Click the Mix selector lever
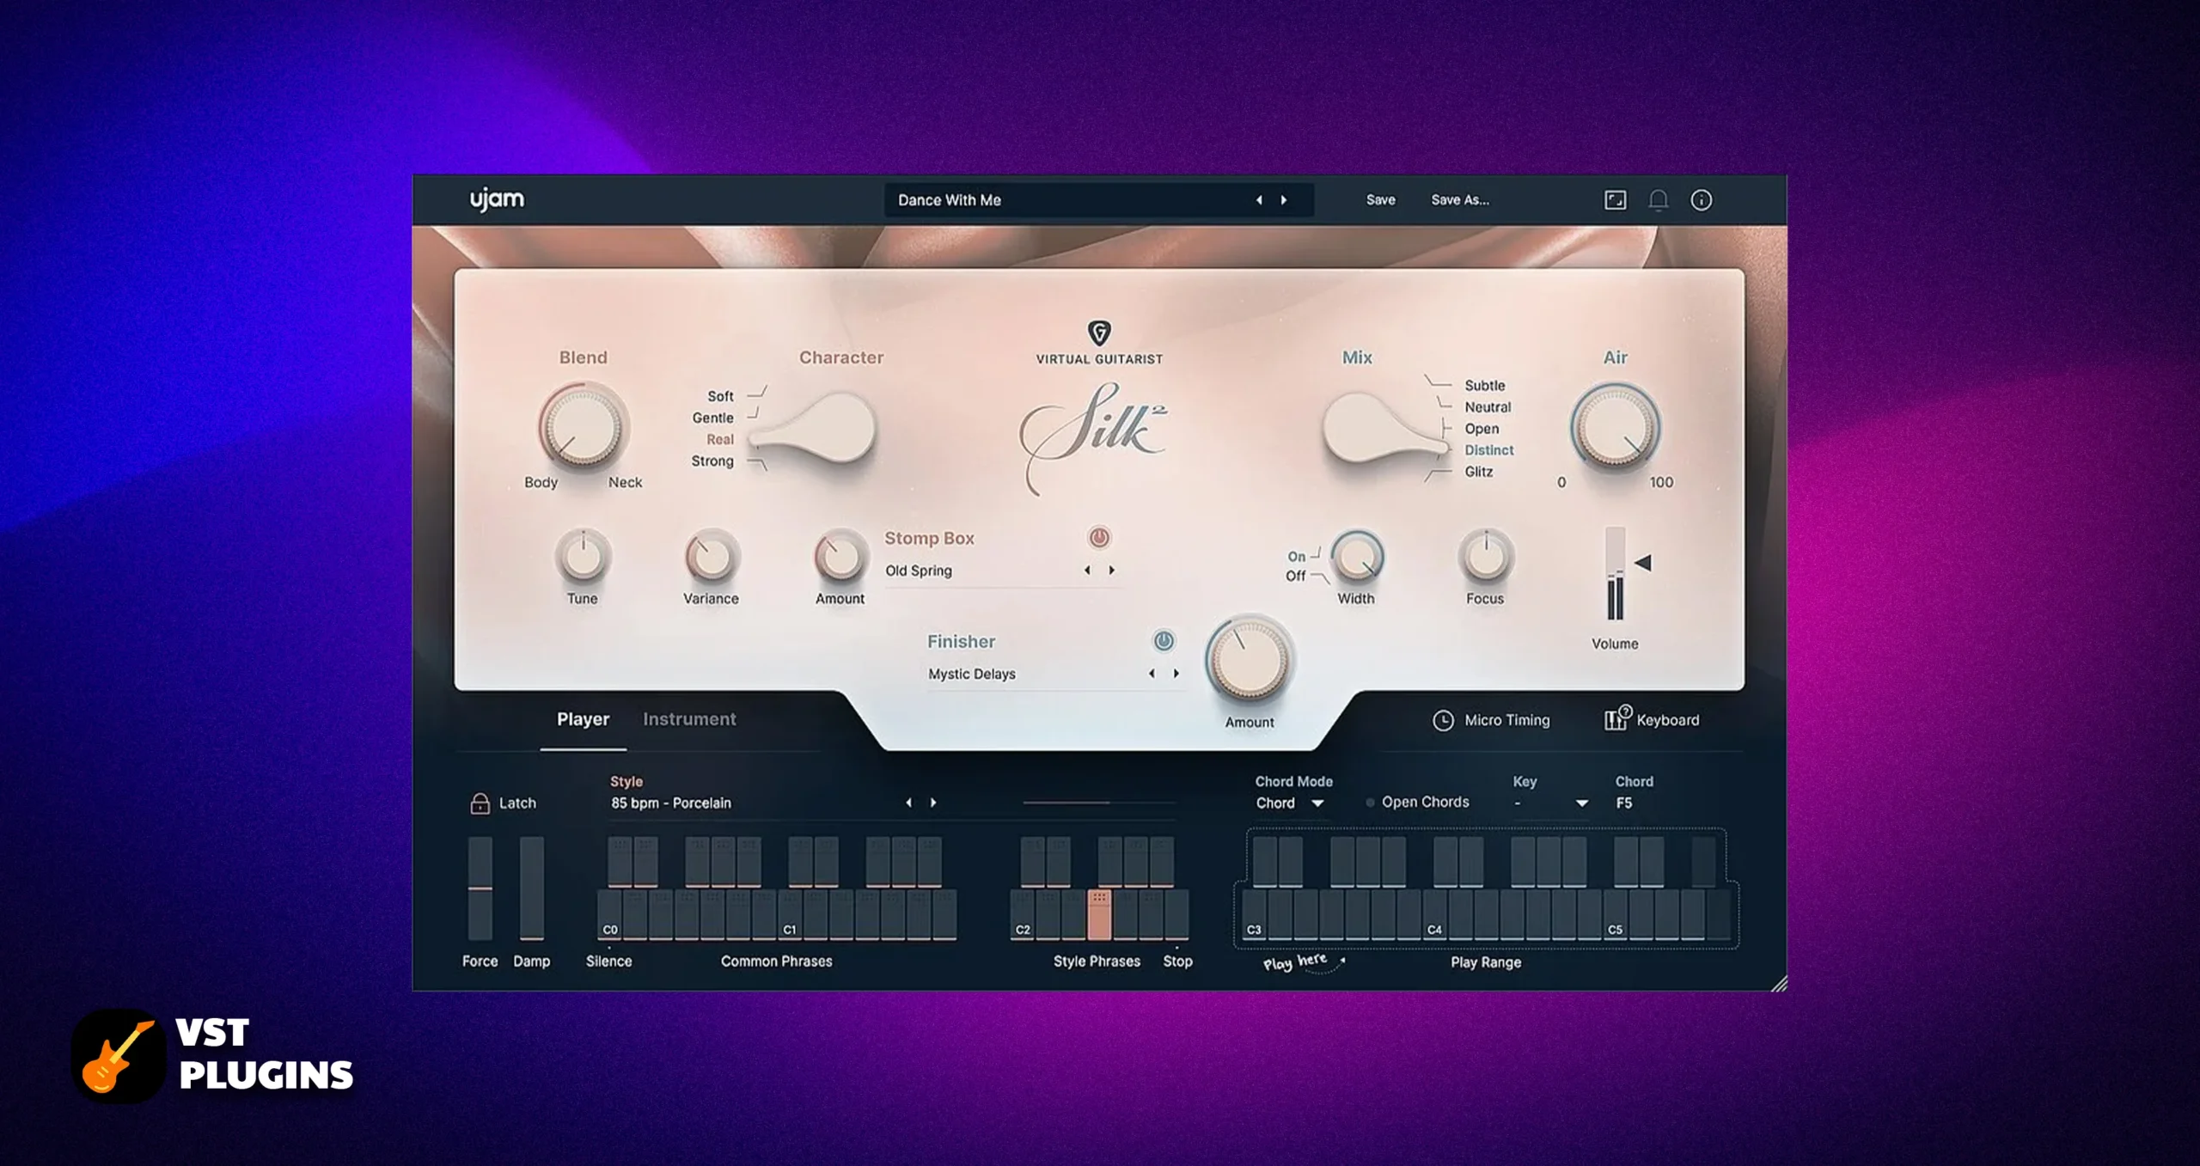Viewport: 2200px width, 1166px height. coord(1385,427)
